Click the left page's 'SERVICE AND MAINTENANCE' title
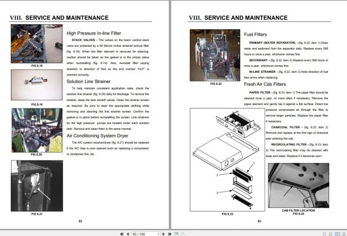The width and height of the screenshot is (347, 236). [67, 18]
